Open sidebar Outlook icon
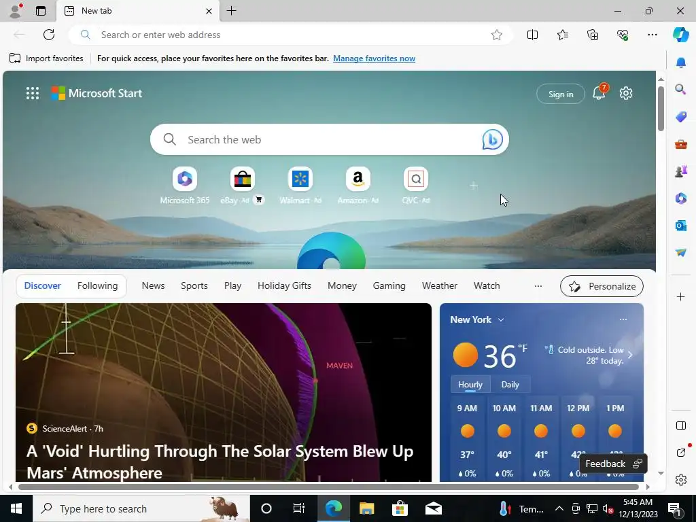 pos(680,226)
